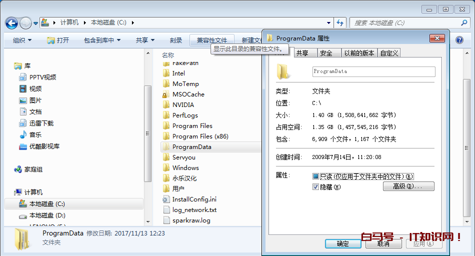Select 库 in navigation pane

pyautogui.click(x=27, y=65)
